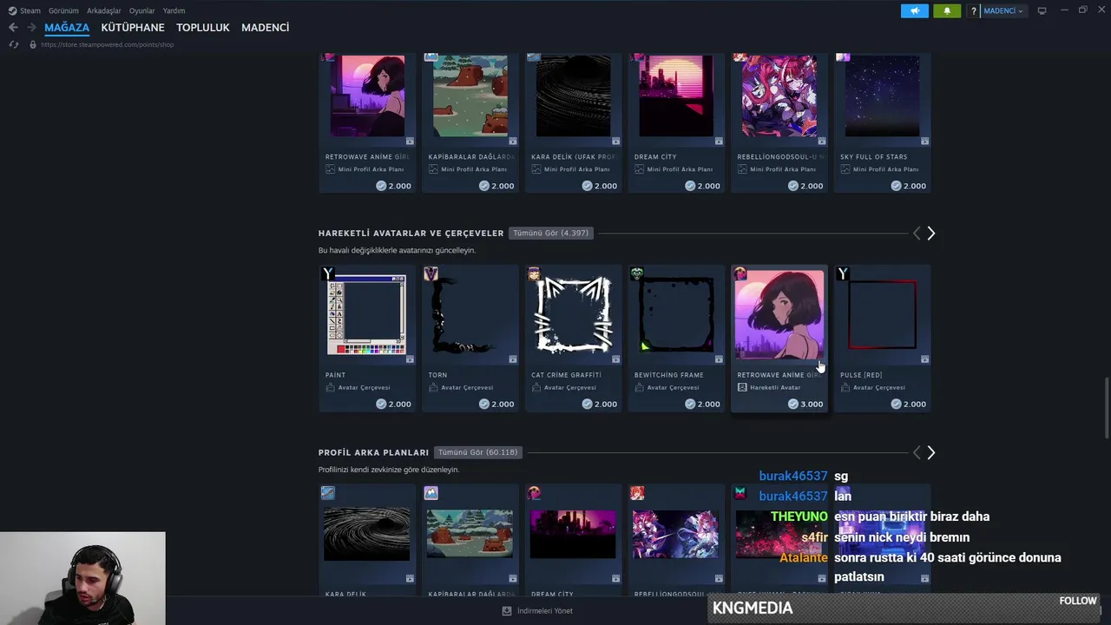Open the blue announcements megaphone button
Viewport: 1111px width, 625px height.
pyautogui.click(x=915, y=10)
